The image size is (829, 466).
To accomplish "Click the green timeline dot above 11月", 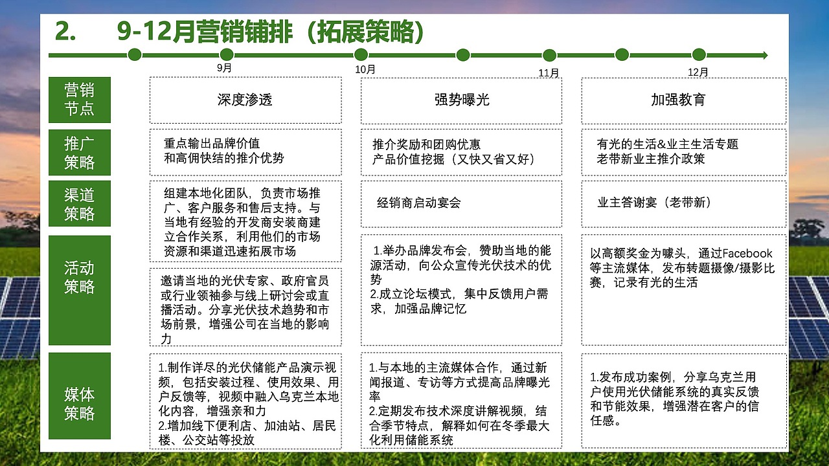I will tap(549, 56).
